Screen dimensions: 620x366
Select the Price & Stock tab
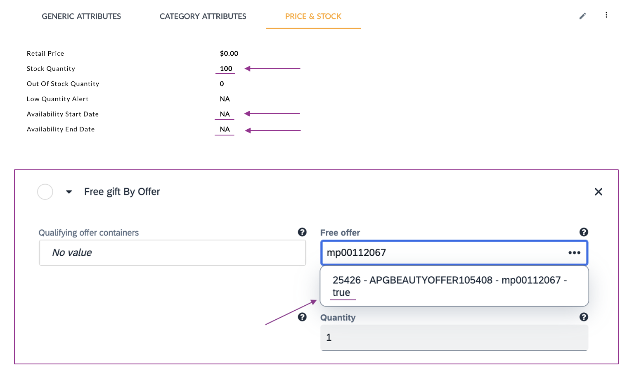[x=313, y=17]
